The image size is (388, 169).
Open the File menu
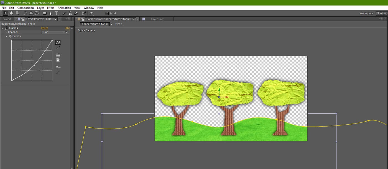point(4,8)
